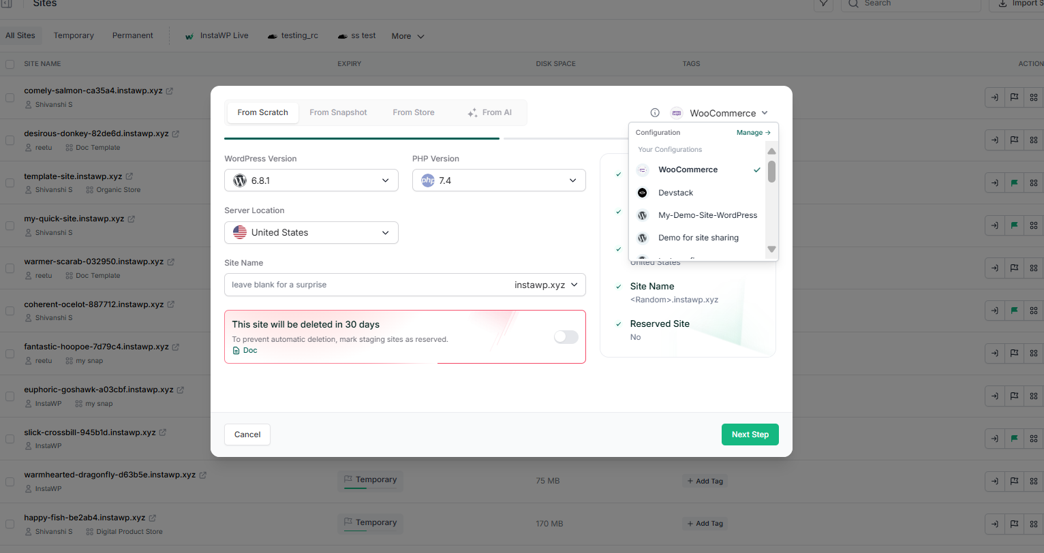Open external link icon for comely-salmon-ca35a4 site
This screenshot has height=553, width=1044.
point(170,91)
